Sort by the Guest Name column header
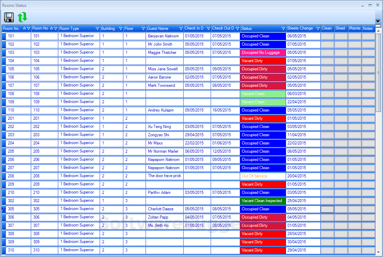This screenshot has width=383, height=257. pyautogui.click(x=158, y=28)
